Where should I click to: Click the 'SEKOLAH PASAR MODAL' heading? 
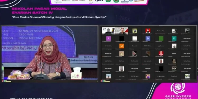click(x=39, y=9)
